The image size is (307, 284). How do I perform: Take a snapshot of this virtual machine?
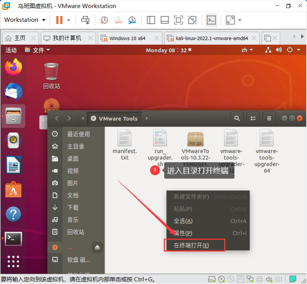tap(104, 20)
